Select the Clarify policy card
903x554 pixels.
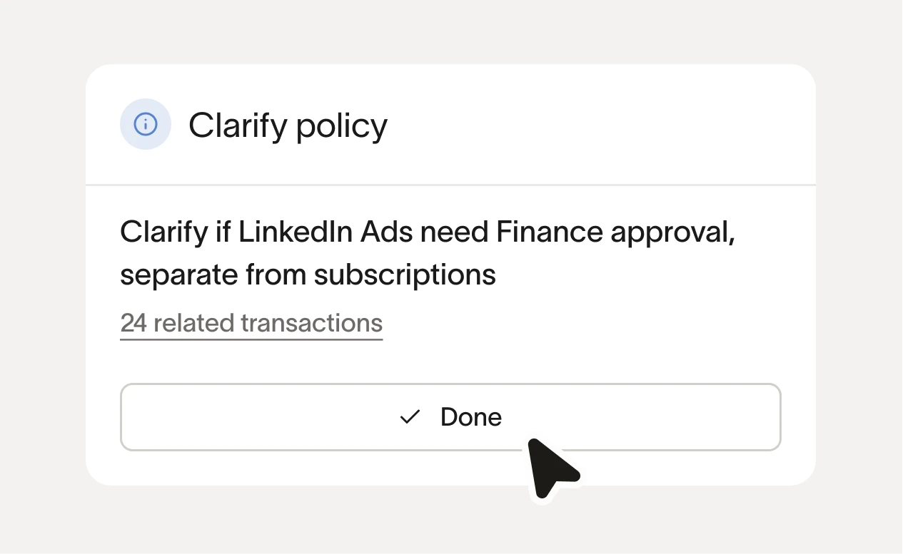(450, 275)
